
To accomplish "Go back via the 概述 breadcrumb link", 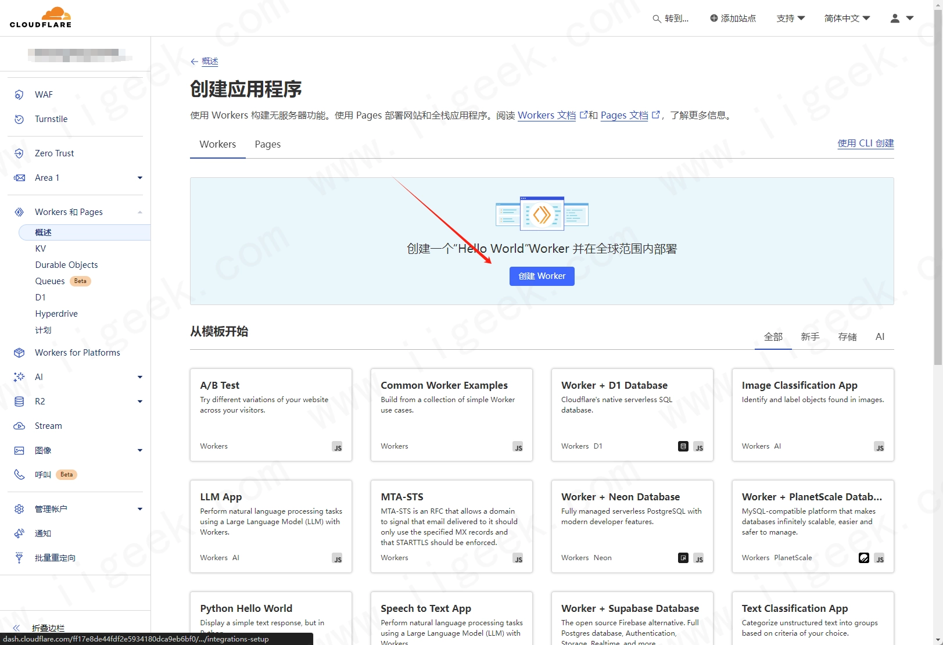I will pos(210,62).
